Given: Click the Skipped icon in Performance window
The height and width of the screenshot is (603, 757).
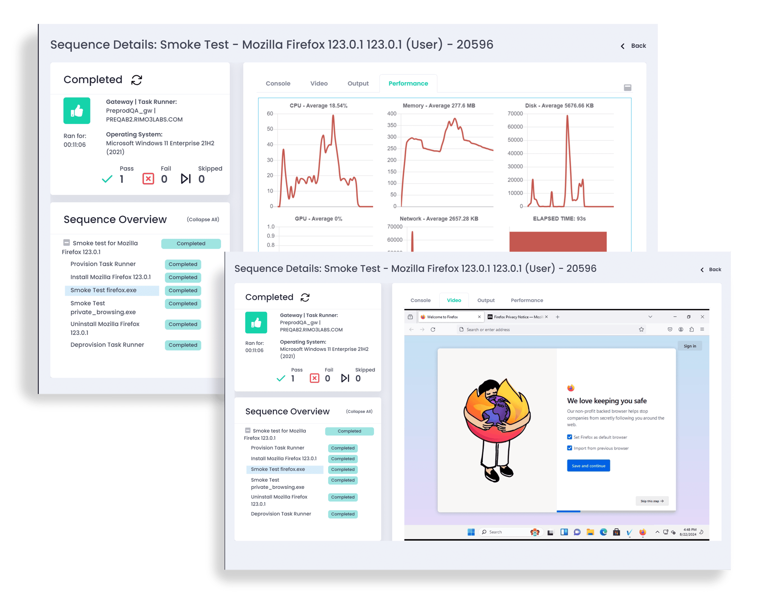Looking at the screenshot, I should click(x=185, y=179).
